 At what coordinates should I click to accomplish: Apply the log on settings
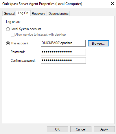click(x=104, y=129)
